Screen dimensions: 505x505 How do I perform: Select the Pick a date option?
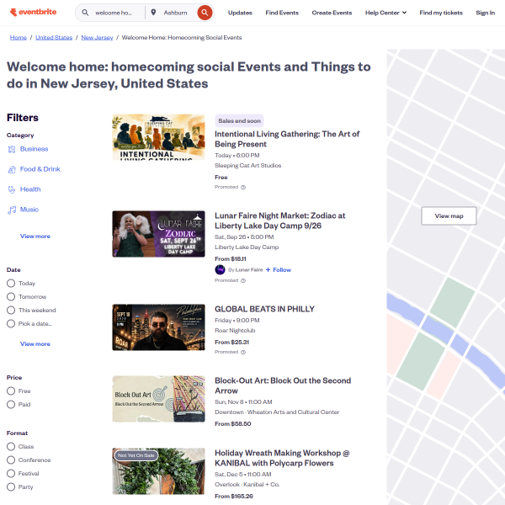(11, 324)
